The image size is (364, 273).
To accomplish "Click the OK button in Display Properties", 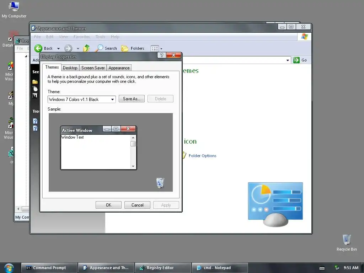I will pyautogui.click(x=109, y=205).
